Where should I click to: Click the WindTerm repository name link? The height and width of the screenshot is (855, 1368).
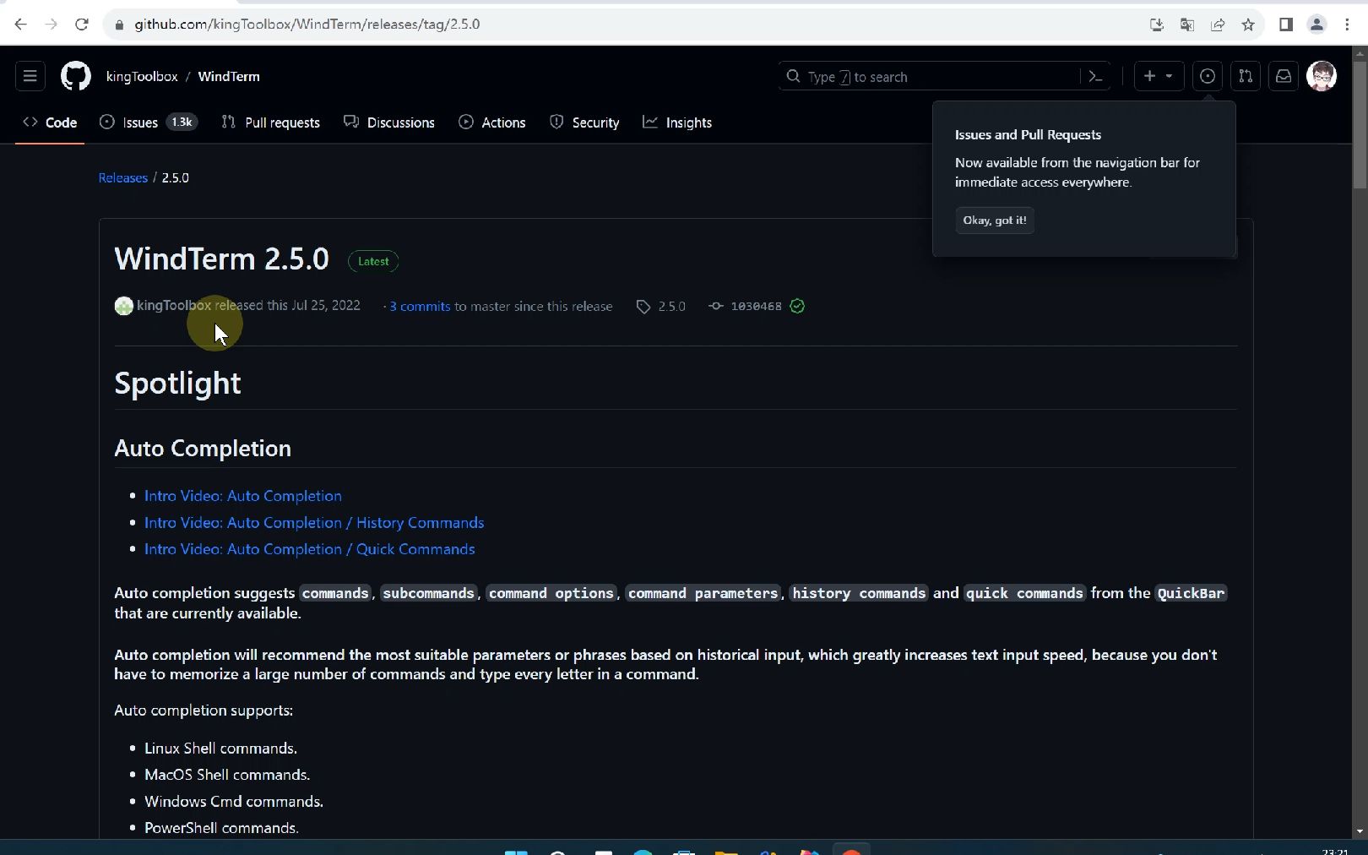click(229, 76)
